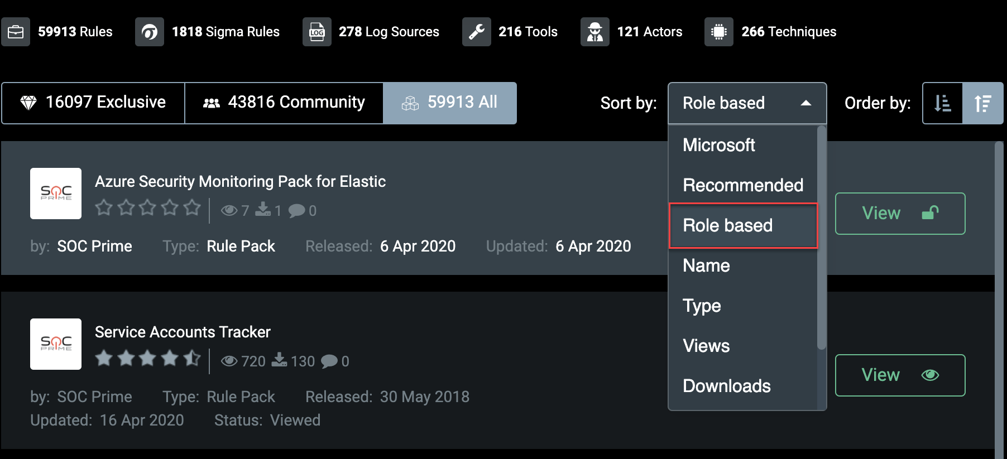The image size is (1007, 459).
Task: Choose Recommended in the sort list
Action: tap(743, 185)
